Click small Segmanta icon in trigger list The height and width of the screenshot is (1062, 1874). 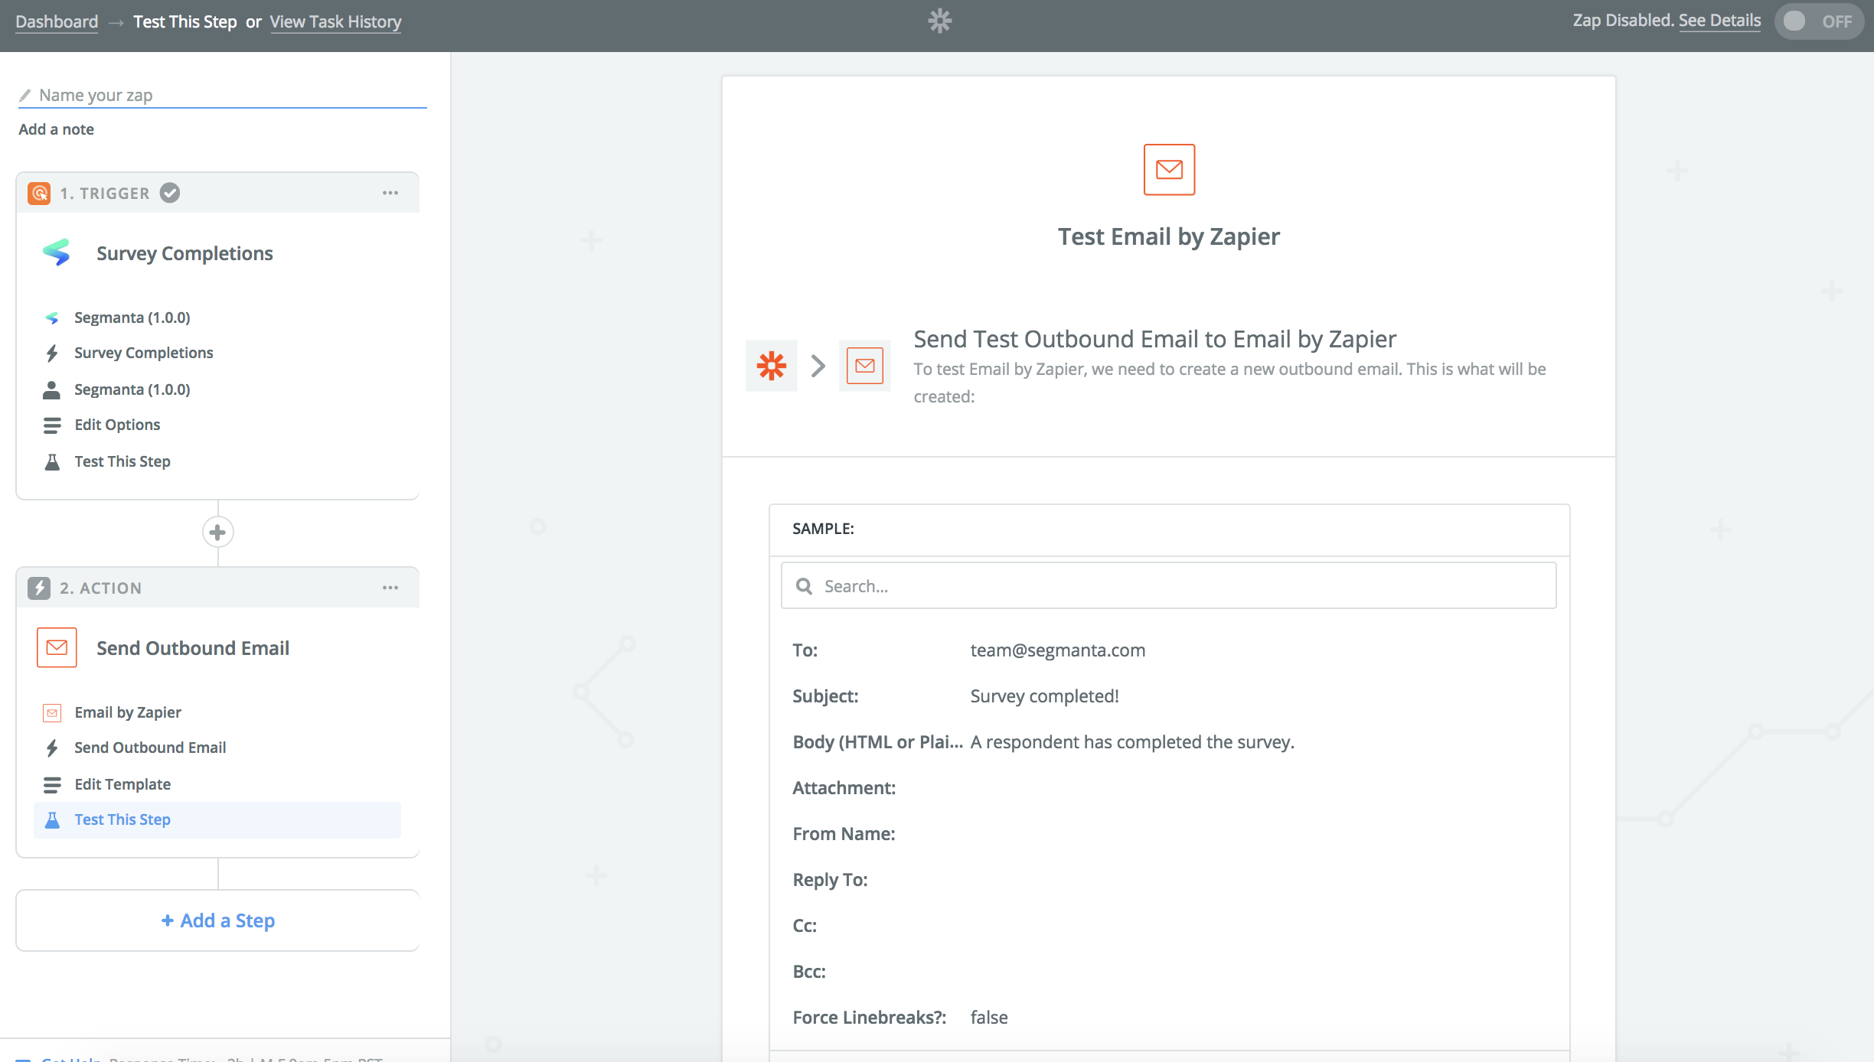(52, 318)
